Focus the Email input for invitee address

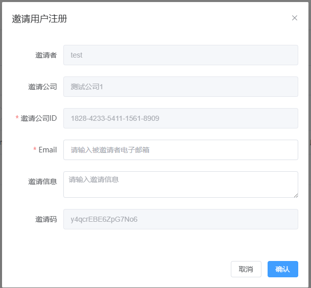pyautogui.click(x=180, y=150)
